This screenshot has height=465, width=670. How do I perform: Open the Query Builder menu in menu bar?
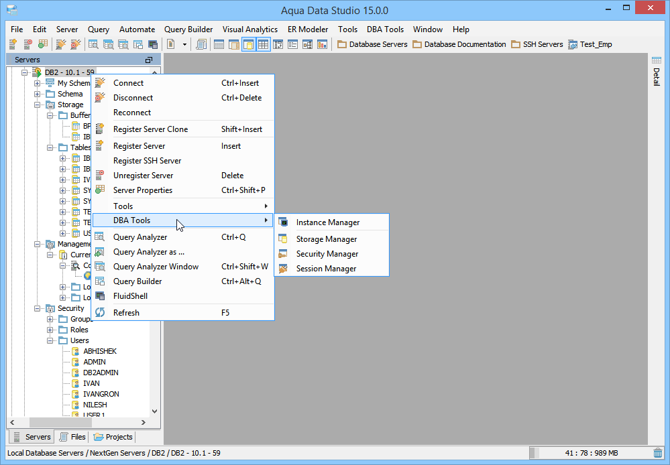coord(188,29)
